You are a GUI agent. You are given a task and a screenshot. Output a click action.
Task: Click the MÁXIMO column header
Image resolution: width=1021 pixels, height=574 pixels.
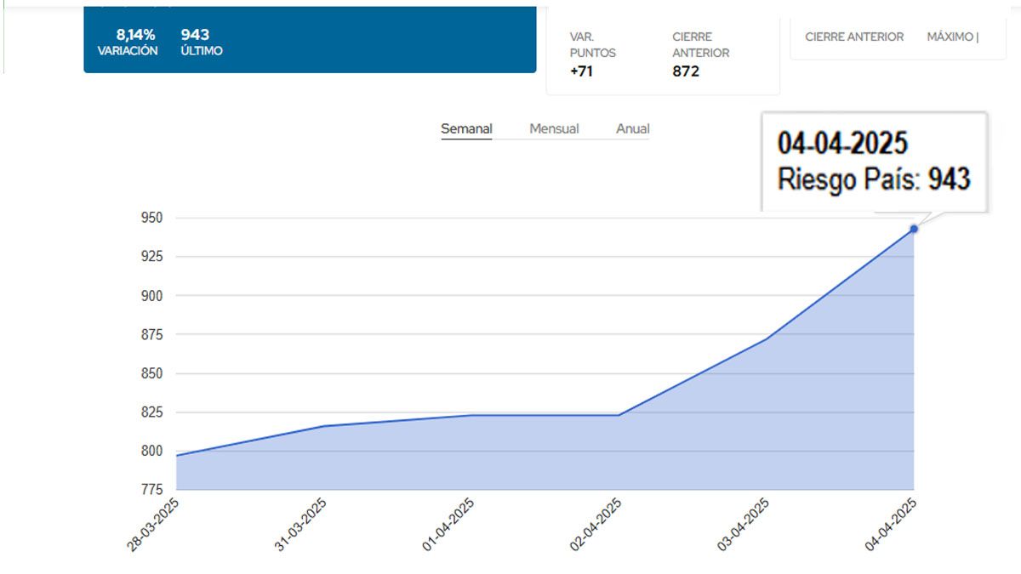[952, 37]
